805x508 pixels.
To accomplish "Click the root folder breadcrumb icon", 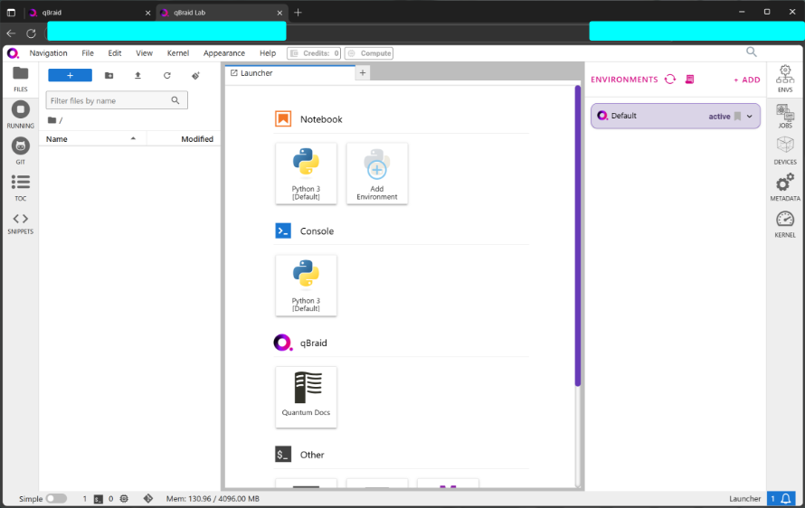I will click(x=52, y=120).
